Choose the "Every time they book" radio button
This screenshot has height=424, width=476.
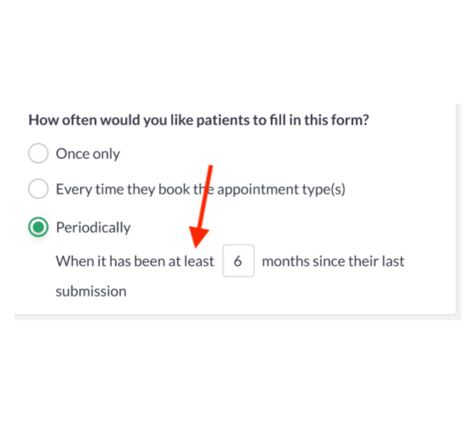(38, 189)
